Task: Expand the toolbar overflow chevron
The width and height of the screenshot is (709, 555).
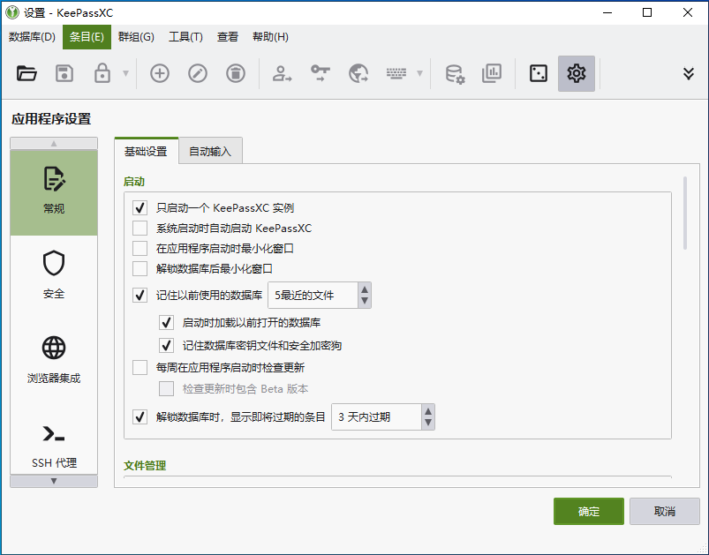Action: click(688, 73)
